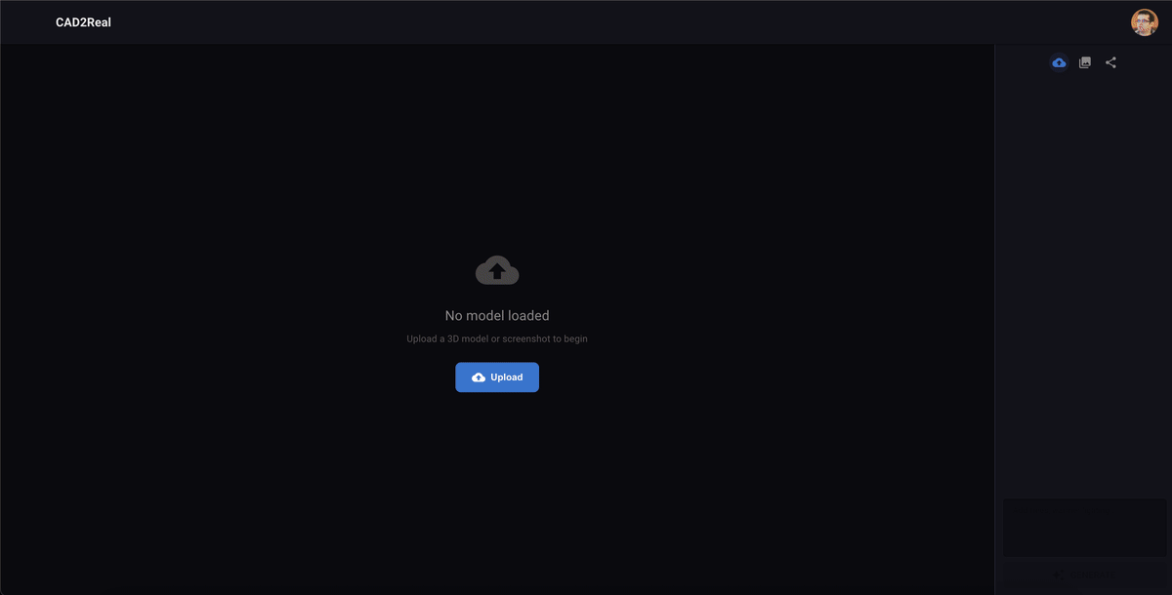Screen dimensions: 1172x595
Task: Open the user profile avatar menu
Action: [x=1144, y=22]
